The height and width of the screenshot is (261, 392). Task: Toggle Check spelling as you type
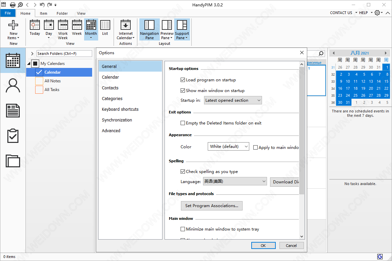coord(183,171)
